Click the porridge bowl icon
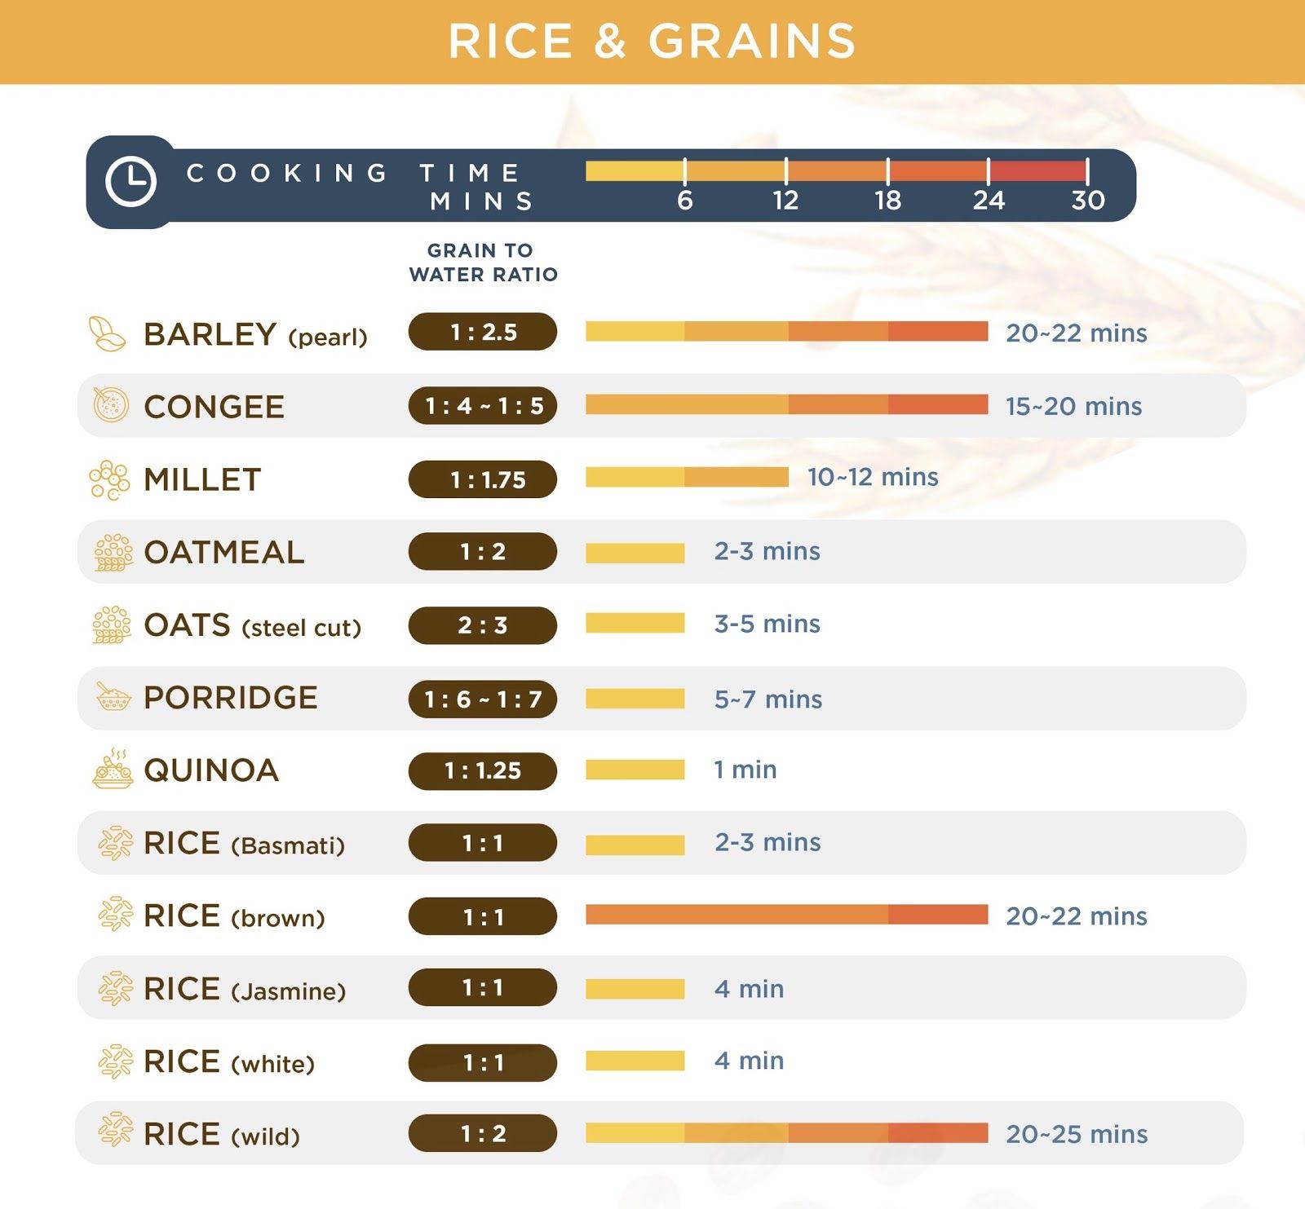 [113, 698]
